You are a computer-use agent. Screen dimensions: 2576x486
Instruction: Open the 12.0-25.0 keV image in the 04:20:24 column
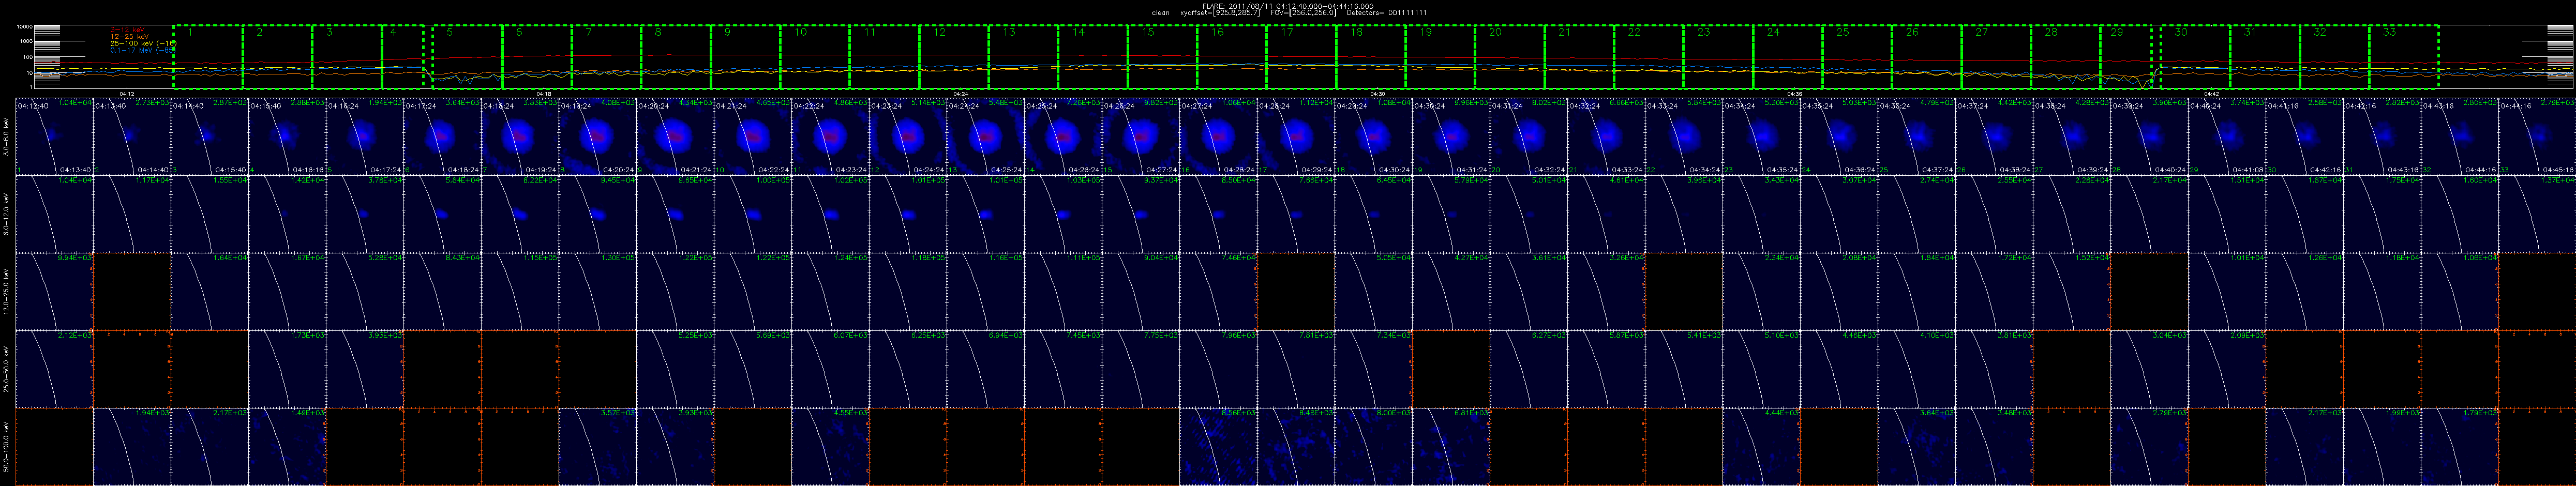click(x=676, y=291)
